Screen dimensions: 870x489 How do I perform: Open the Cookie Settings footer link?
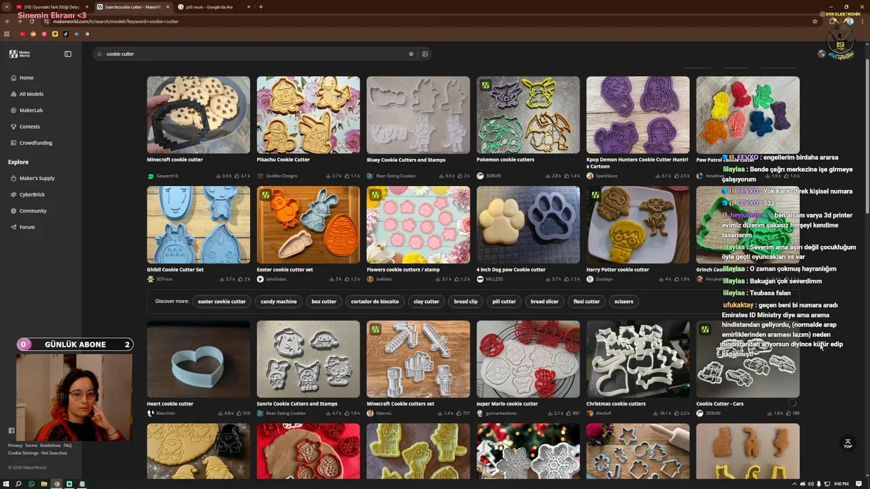click(23, 453)
